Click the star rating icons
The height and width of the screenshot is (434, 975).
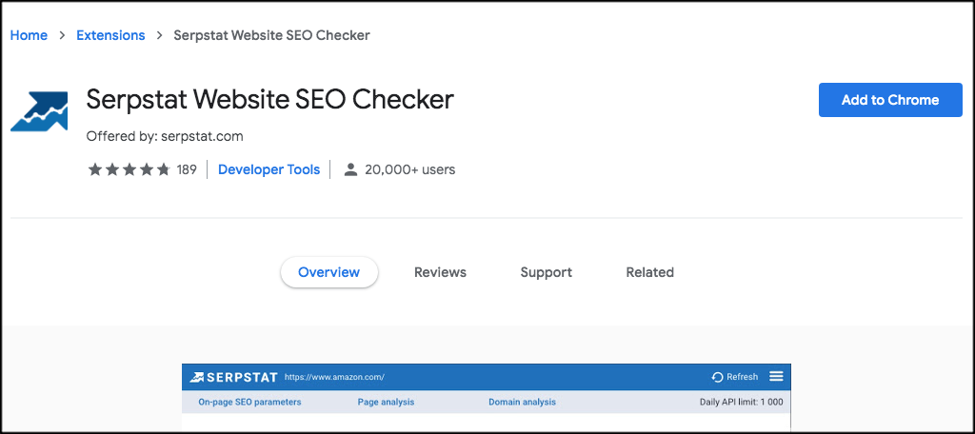pos(129,169)
